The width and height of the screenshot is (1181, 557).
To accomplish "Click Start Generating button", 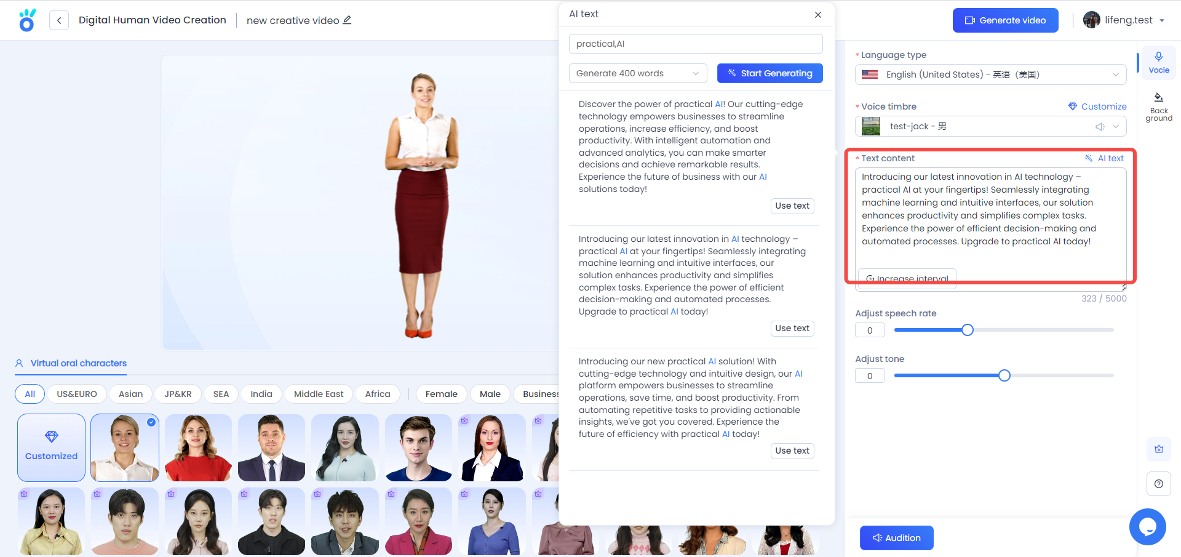I will [770, 73].
